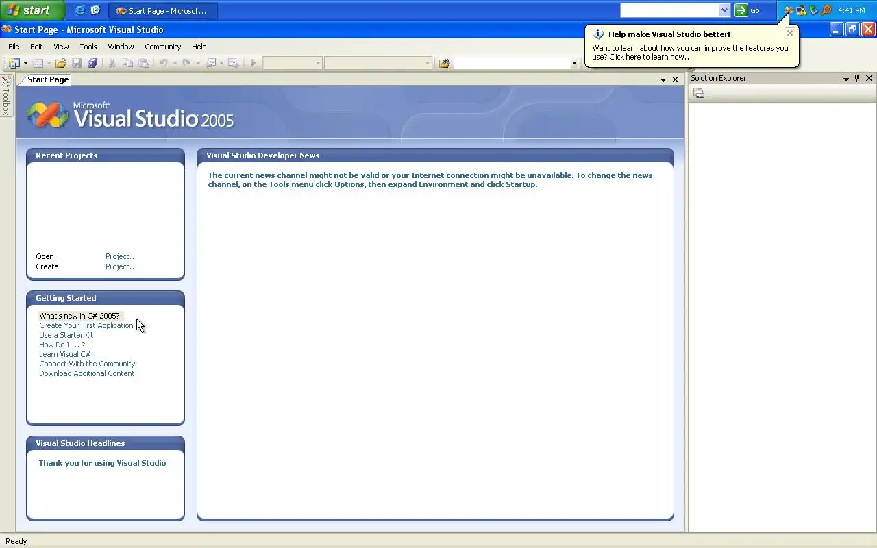This screenshot has width=877, height=548.
Task: Click the Visual Studio tray notification icon
Action: coord(789,10)
